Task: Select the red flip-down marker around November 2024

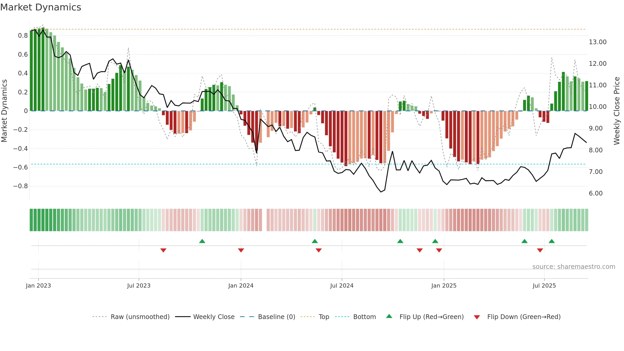Action: coord(420,250)
